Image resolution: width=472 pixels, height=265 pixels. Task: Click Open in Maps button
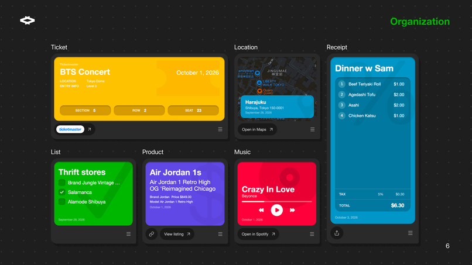[257, 129]
